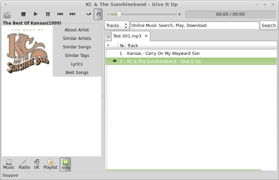Screen dimensions: 279x180
Task: Click The Best Of Kansas(1999) album title
Action: 32,23
